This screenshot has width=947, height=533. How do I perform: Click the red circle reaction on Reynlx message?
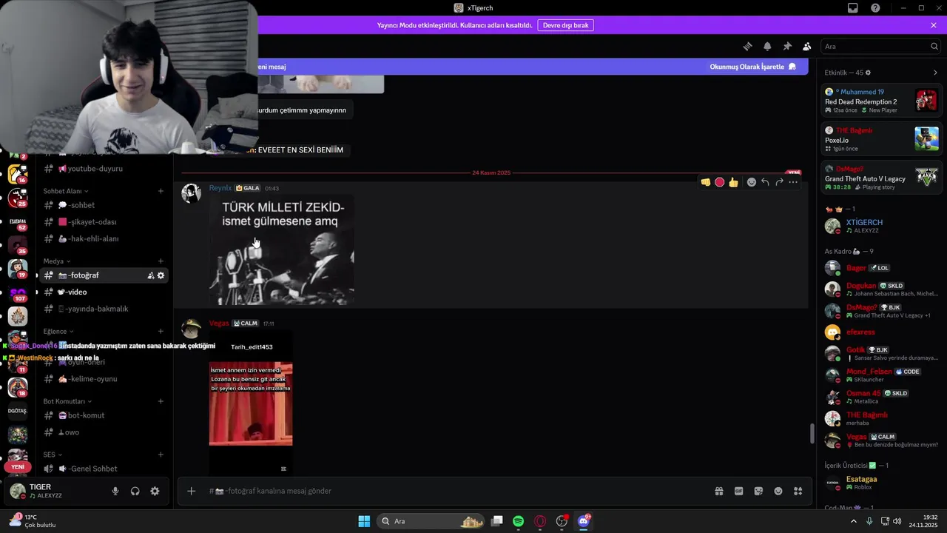719,182
